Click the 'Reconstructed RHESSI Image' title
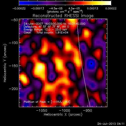This screenshot has width=126, height=126. [63, 16]
